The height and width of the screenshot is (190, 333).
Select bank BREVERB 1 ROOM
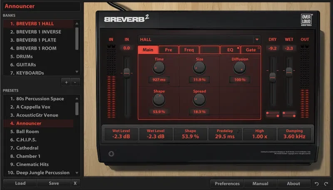38,49
